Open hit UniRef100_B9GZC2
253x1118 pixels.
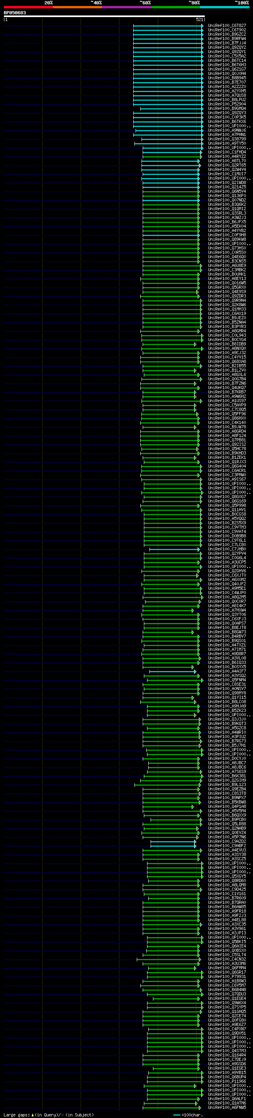(227, 34)
